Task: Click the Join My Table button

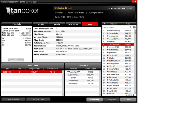Action: pyautogui.click(x=38, y=99)
